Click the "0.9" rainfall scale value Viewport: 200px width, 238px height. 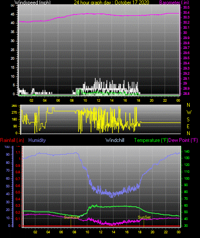click(18, 166)
